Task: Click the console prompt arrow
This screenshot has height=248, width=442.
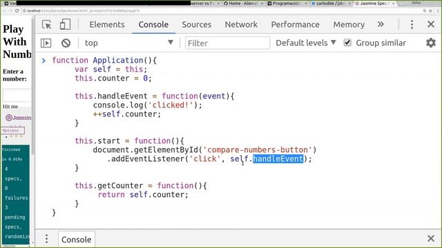Action: click(x=44, y=60)
